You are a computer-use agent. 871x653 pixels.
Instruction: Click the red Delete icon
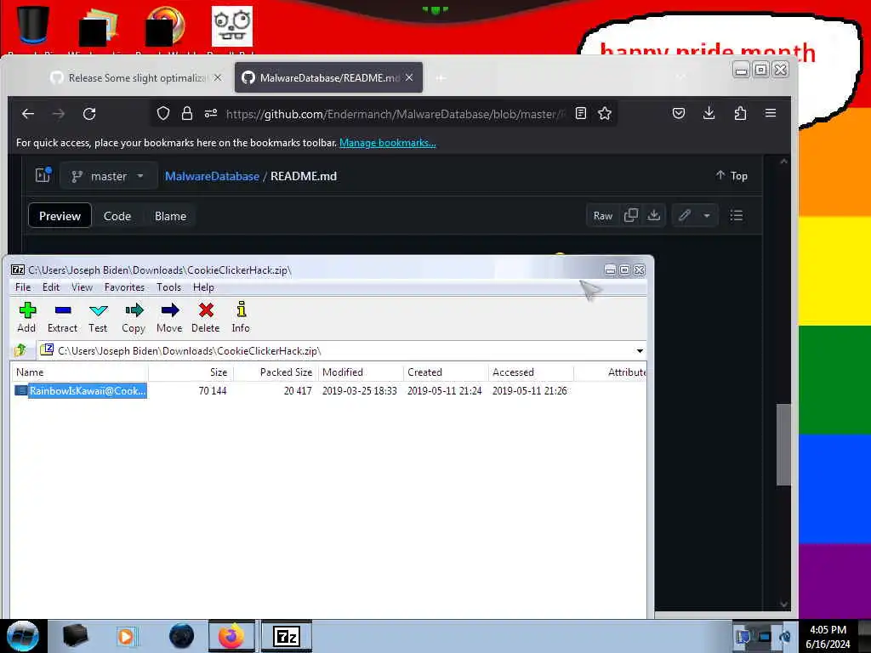(x=206, y=317)
